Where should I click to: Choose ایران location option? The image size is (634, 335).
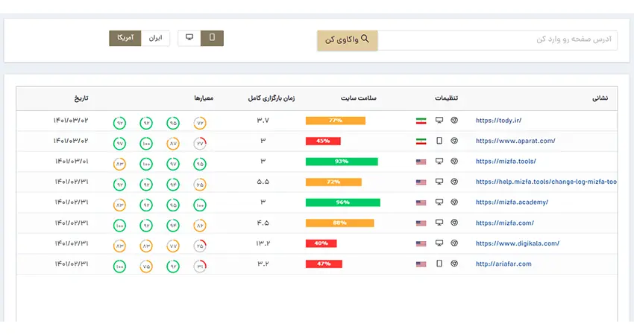click(x=155, y=38)
